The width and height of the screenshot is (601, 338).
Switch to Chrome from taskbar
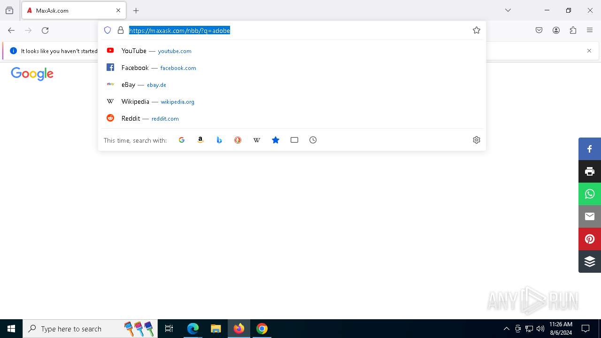pos(262,329)
